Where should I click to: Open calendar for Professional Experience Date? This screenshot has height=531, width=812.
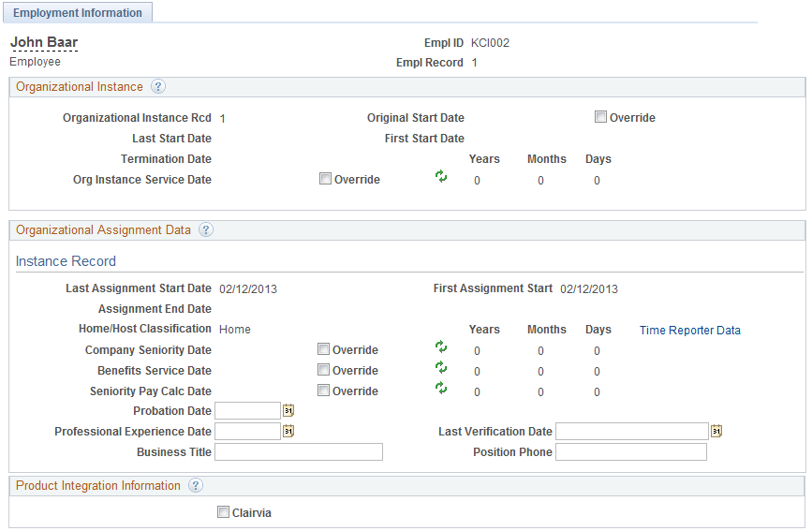288,431
